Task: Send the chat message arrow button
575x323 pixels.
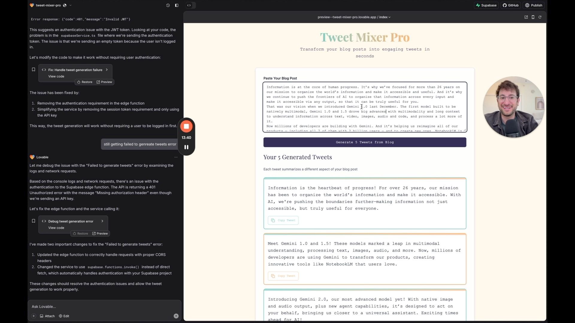Action: pos(176,316)
